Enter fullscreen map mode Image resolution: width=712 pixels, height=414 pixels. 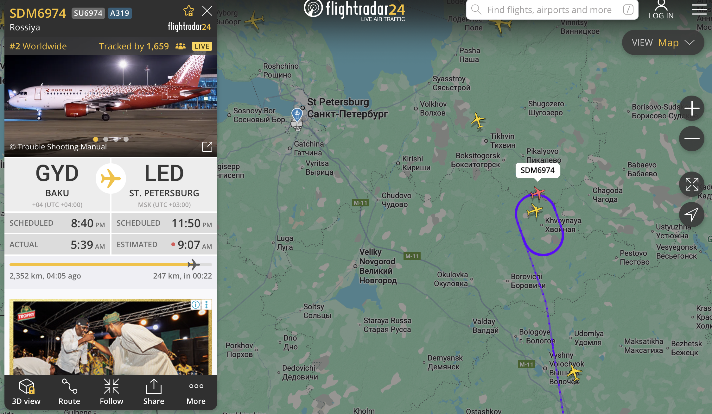[x=692, y=184]
